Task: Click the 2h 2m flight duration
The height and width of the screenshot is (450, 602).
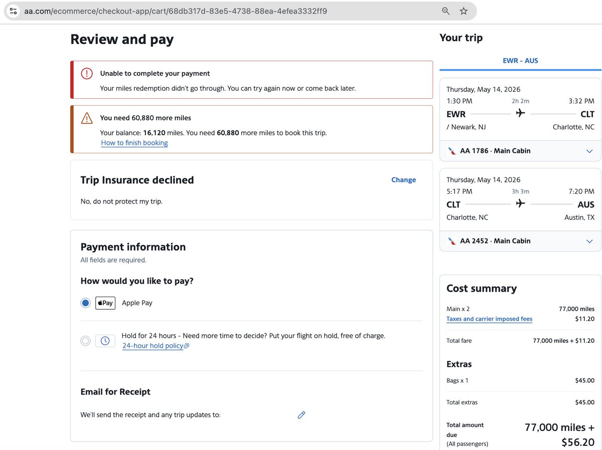Action: click(520, 101)
